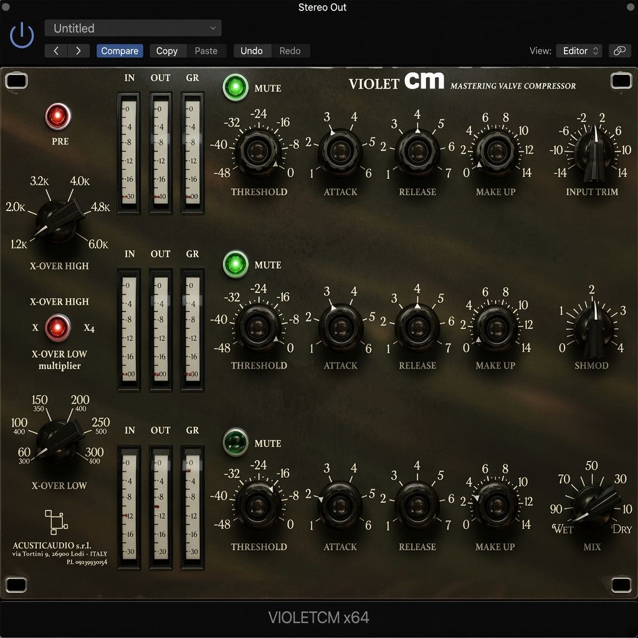Click the 'SHMOD' label
The height and width of the screenshot is (638, 638).
coord(592,365)
